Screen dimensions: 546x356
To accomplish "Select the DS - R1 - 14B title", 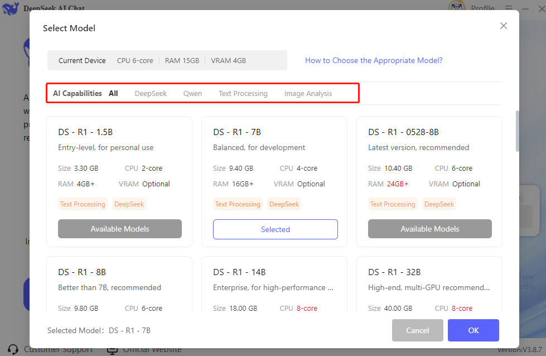I will click(x=239, y=272).
